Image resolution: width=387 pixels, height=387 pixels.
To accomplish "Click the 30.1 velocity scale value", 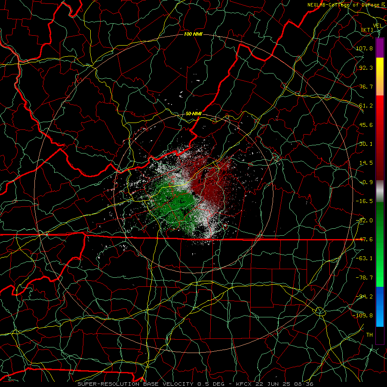I will point(366,144).
